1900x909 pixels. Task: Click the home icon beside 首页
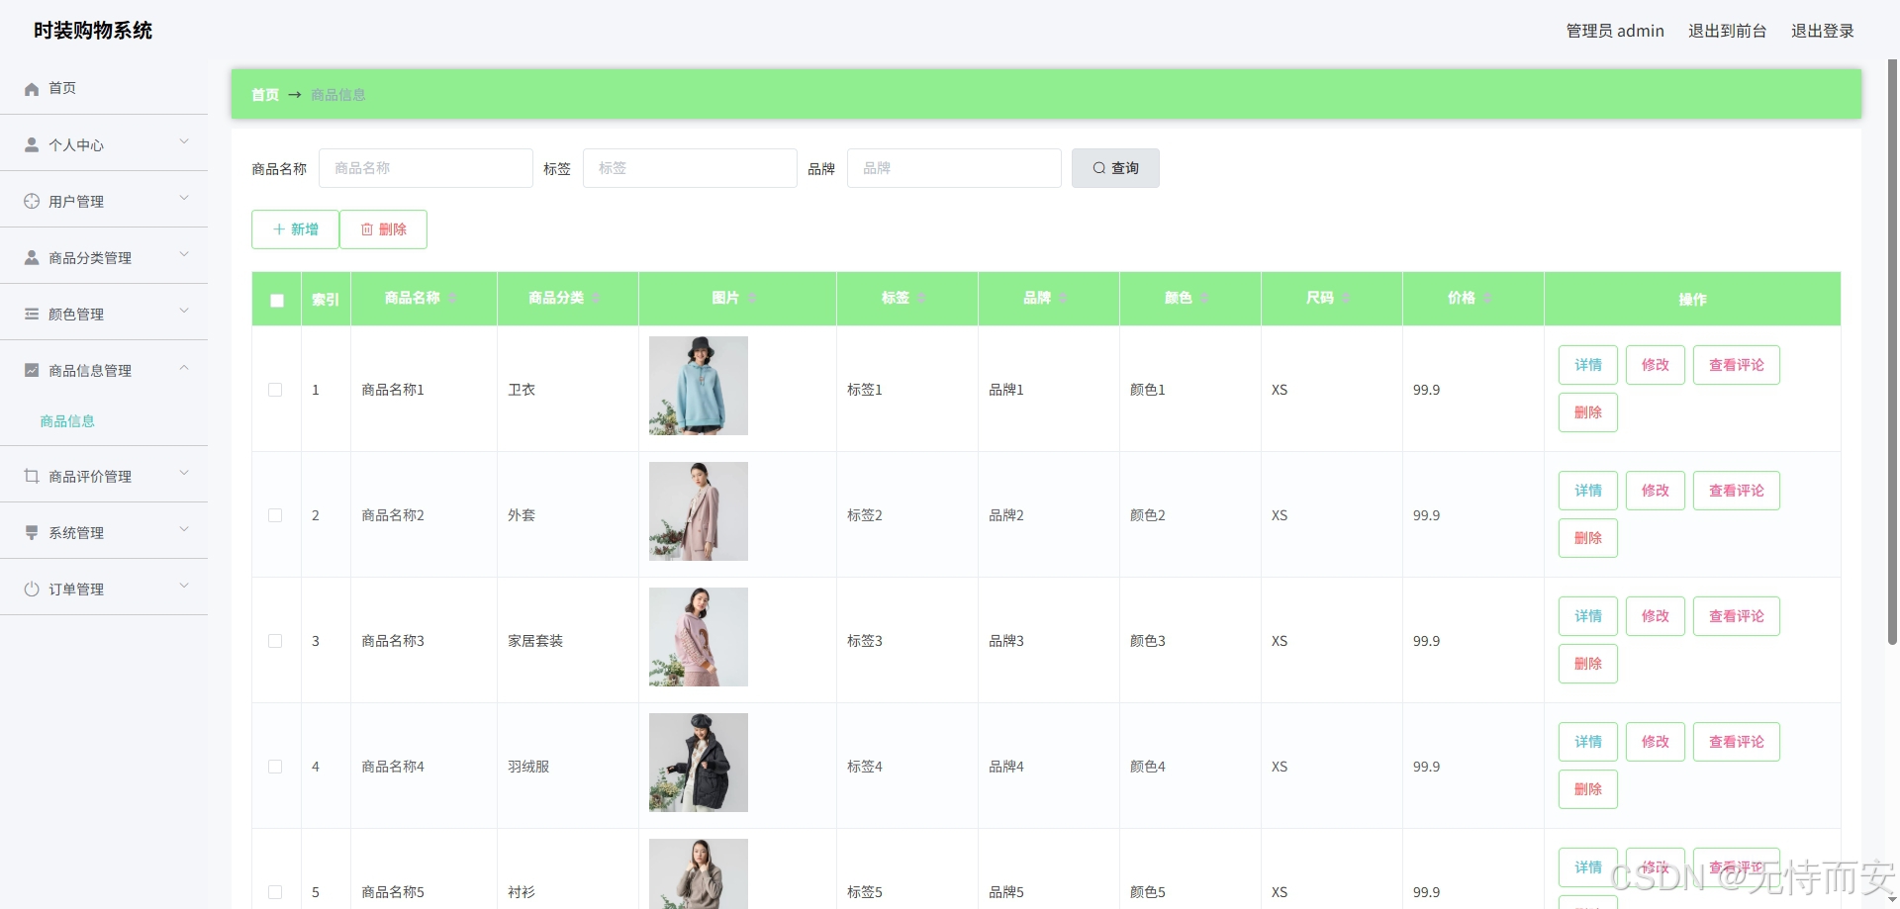(32, 89)
